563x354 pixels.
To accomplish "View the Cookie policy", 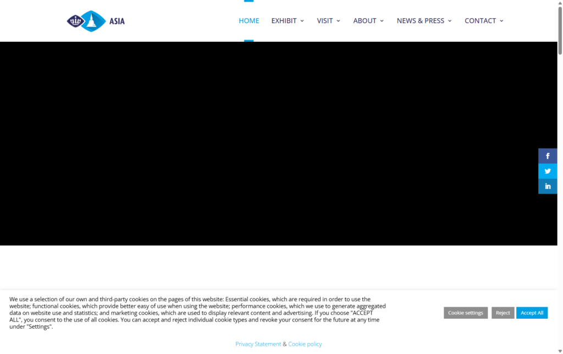I will click(305, 344).
